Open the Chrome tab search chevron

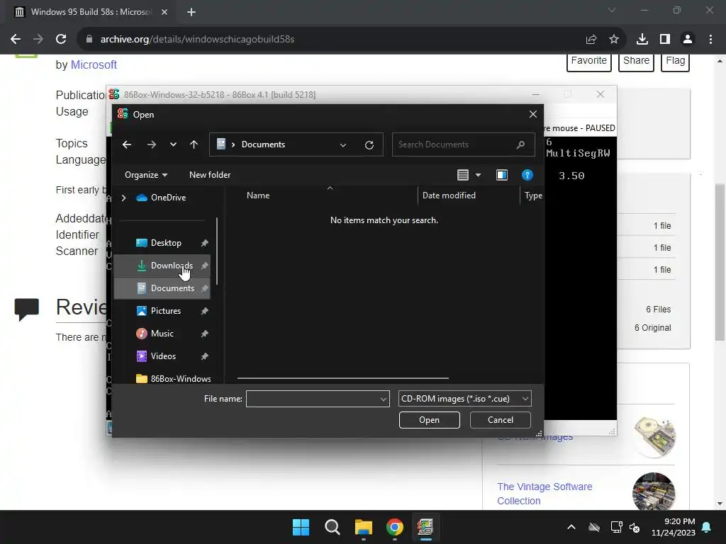(x=612, y=10)
